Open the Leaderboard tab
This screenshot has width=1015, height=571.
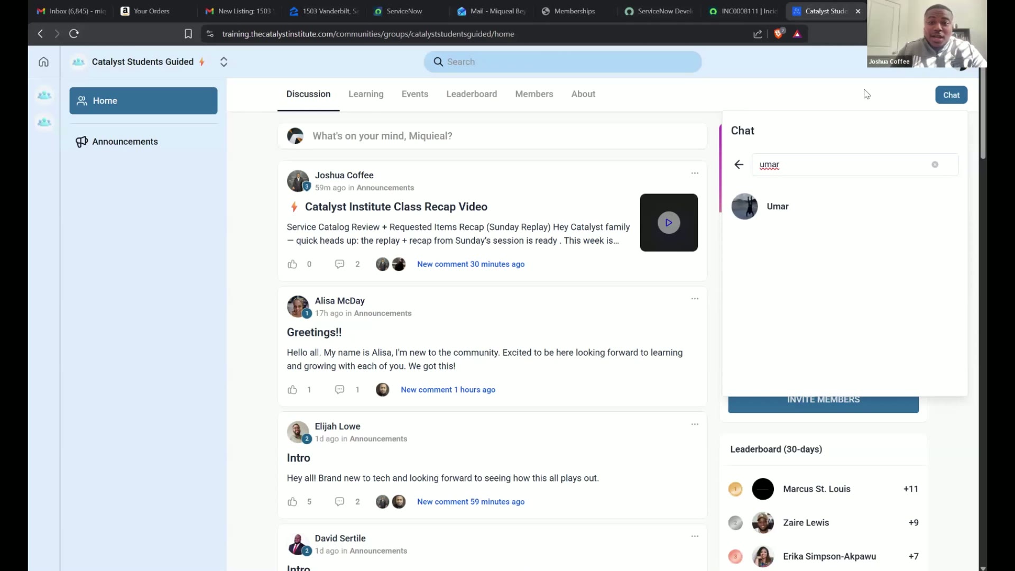click(472, 94)
